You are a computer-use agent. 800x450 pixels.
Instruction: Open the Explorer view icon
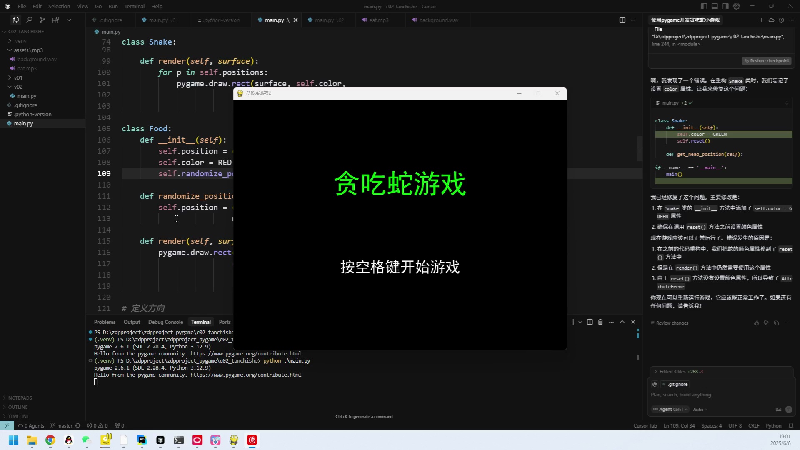[x=16, y=20]
